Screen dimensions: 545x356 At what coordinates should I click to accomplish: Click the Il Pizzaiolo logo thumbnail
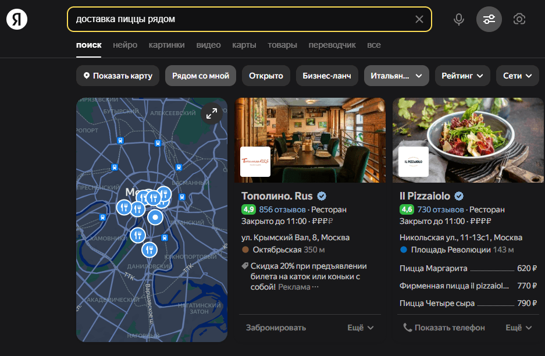pyautogui.click(x=414, y=162)
